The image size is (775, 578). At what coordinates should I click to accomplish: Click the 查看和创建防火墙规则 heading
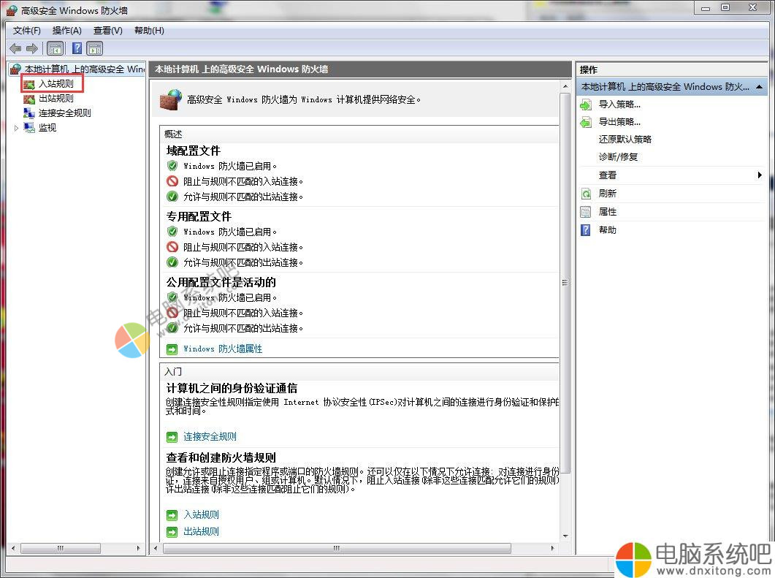221,457
